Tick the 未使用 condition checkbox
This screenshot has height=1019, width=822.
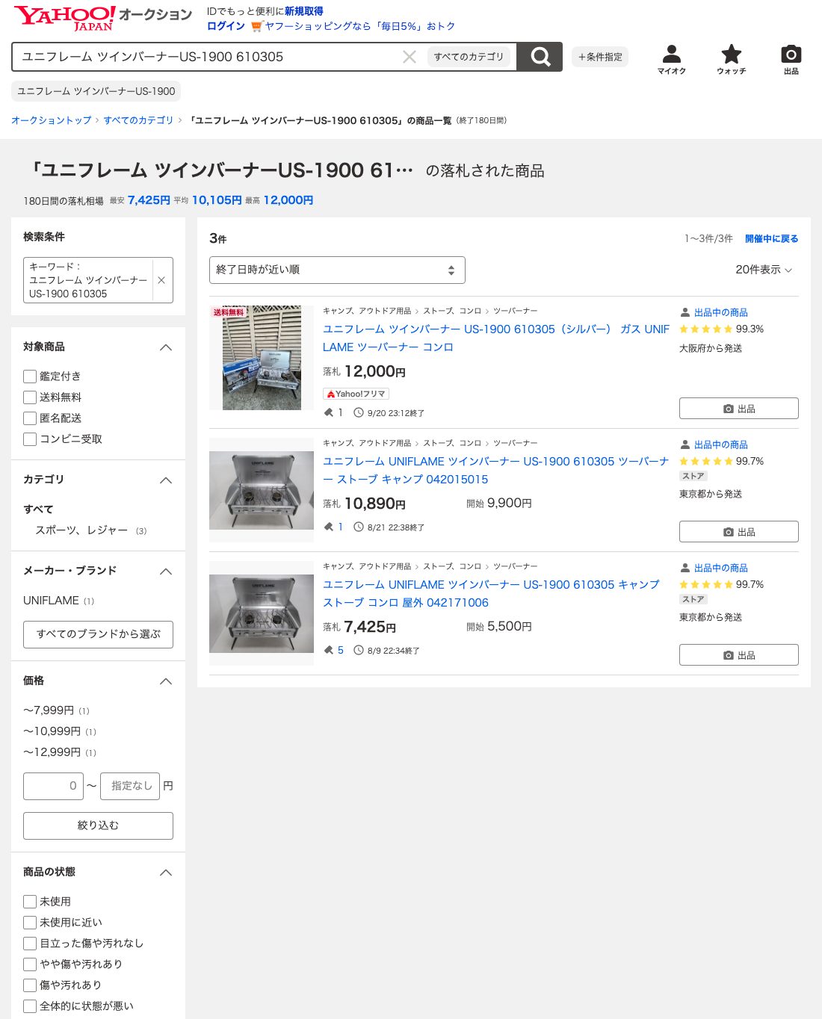[30, 902]
